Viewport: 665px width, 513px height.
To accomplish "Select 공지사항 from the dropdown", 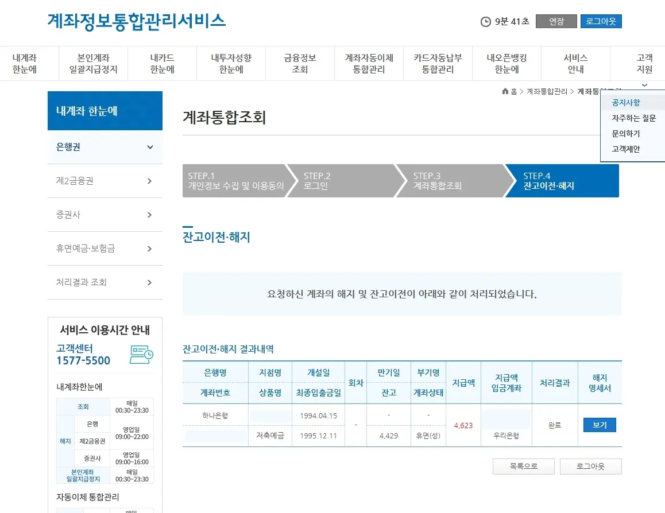I will (625, 103).
